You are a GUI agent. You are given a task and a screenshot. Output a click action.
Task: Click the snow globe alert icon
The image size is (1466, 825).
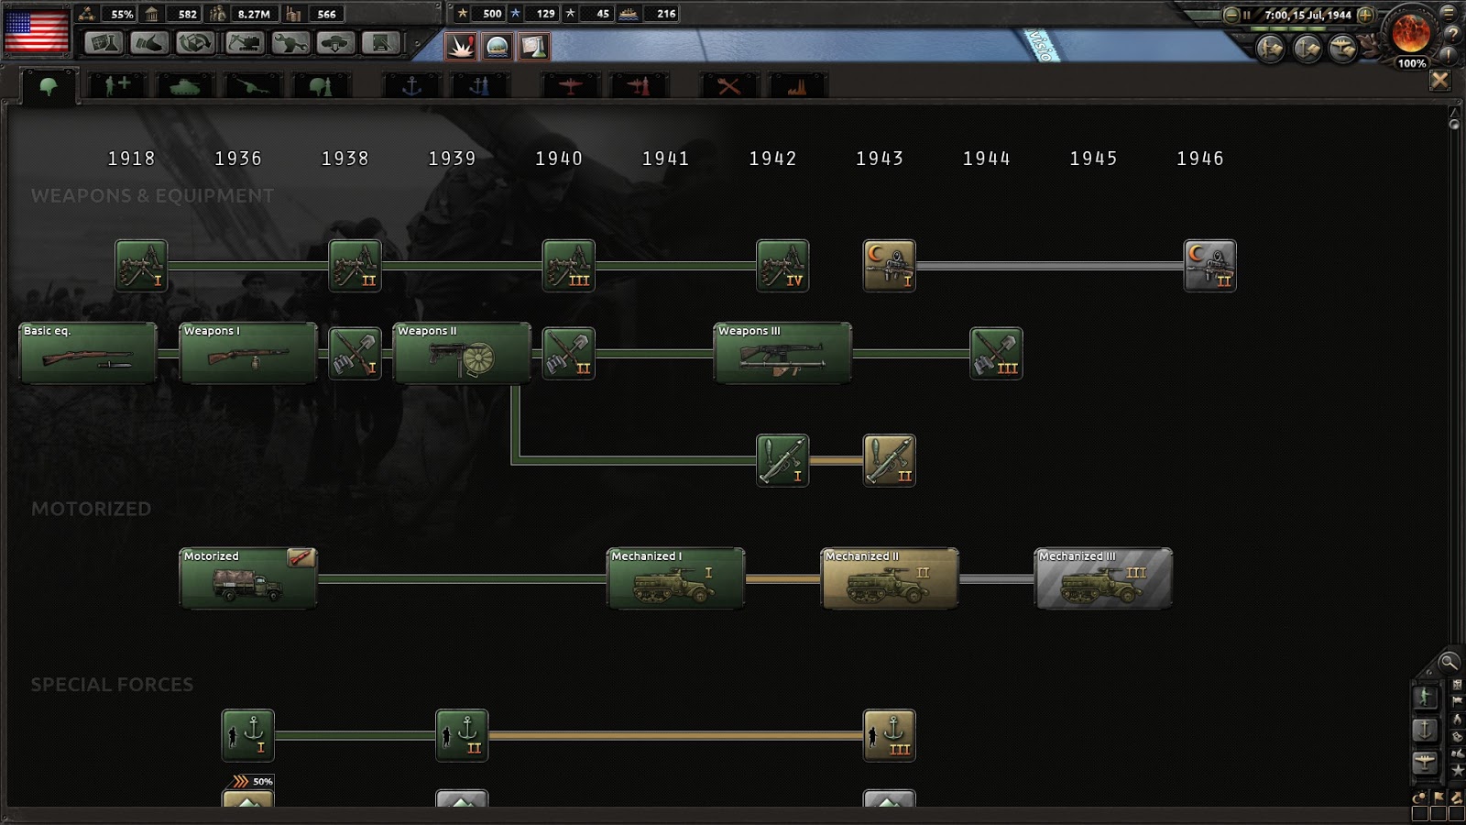coord(498,46)
